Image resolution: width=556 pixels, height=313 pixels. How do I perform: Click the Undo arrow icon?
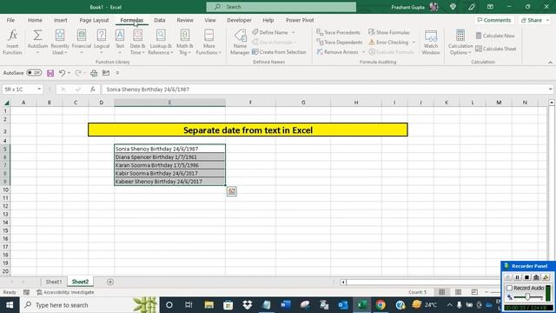62,73
